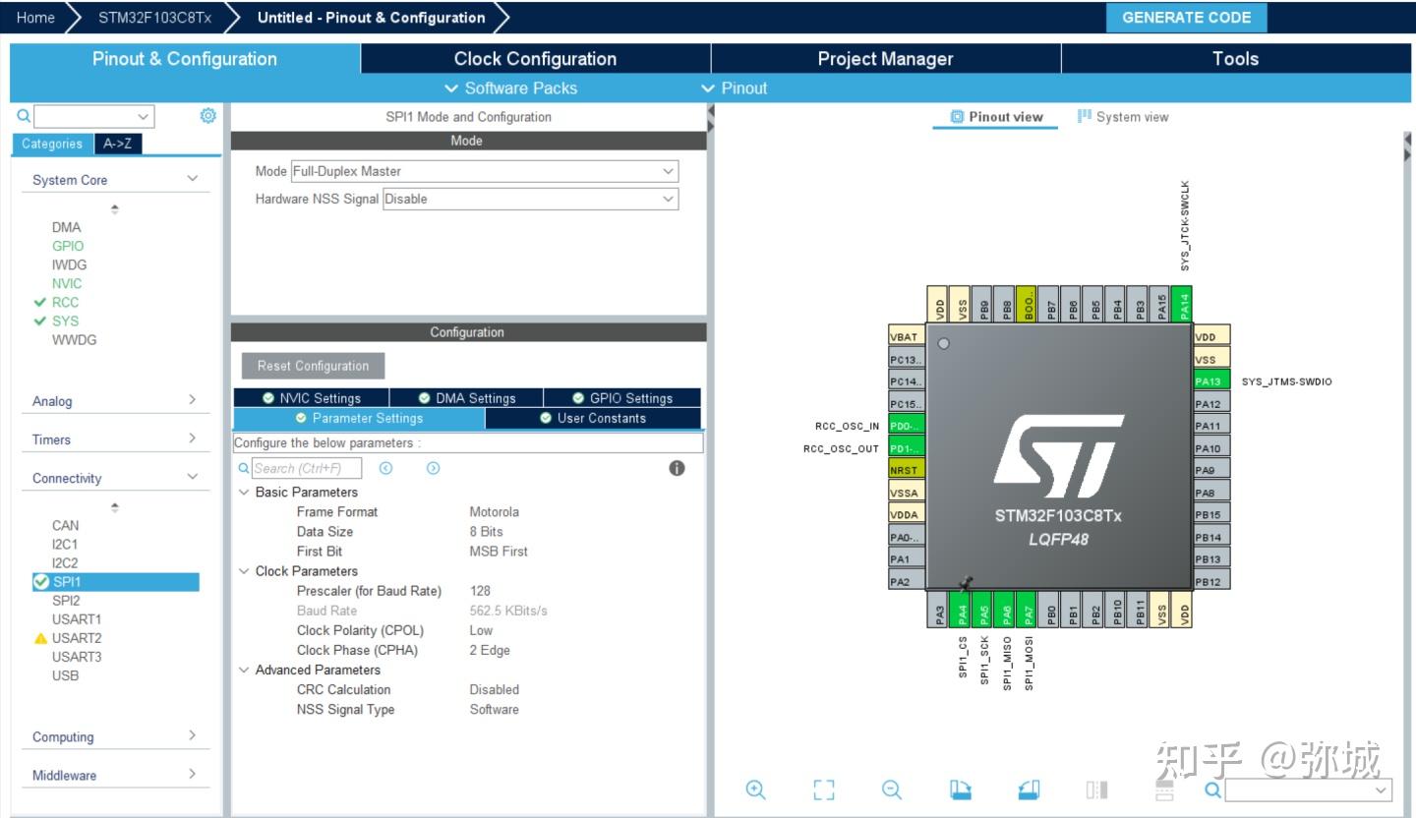
Task: Select SYS in System Core
Action: (x=65, y=321)
